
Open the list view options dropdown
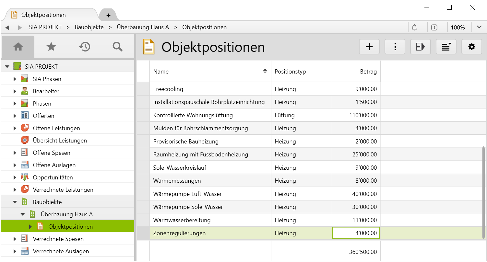(446, 47)
